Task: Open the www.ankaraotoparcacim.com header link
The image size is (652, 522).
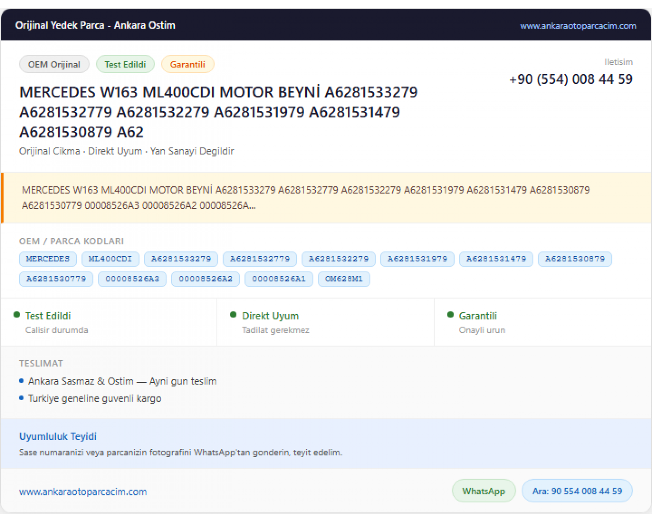Action: click(578, 26)
